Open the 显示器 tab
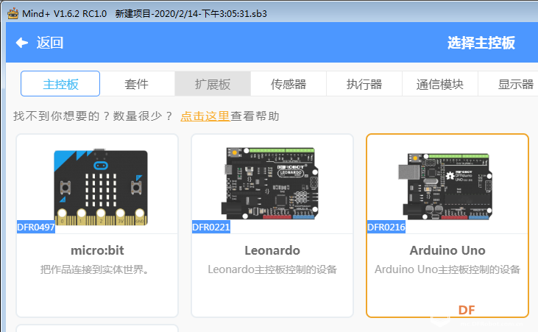 click(508, 84)
